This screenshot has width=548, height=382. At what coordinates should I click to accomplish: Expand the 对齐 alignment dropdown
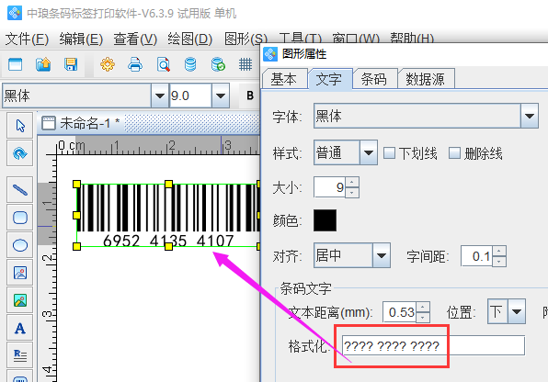(382, 255)
